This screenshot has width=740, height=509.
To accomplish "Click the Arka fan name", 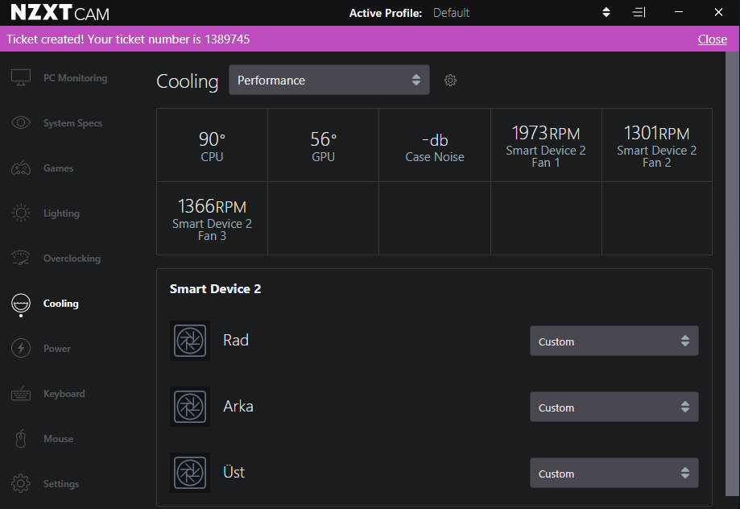I will (x=238, y=407).
